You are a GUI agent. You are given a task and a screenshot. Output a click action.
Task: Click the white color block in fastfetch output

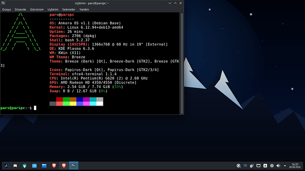pos(99,104)
